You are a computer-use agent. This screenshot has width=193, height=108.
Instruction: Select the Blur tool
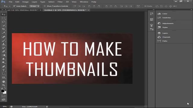point(4,59)
